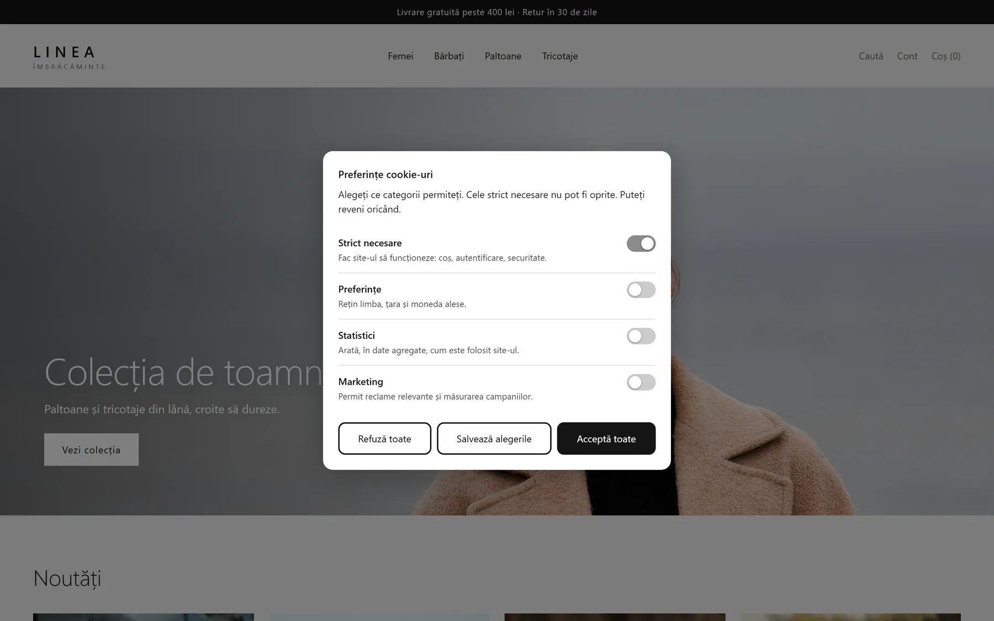This screenshot has height=621, width=994.
Task: Go to the Tricotaje category
Action: 559,56
